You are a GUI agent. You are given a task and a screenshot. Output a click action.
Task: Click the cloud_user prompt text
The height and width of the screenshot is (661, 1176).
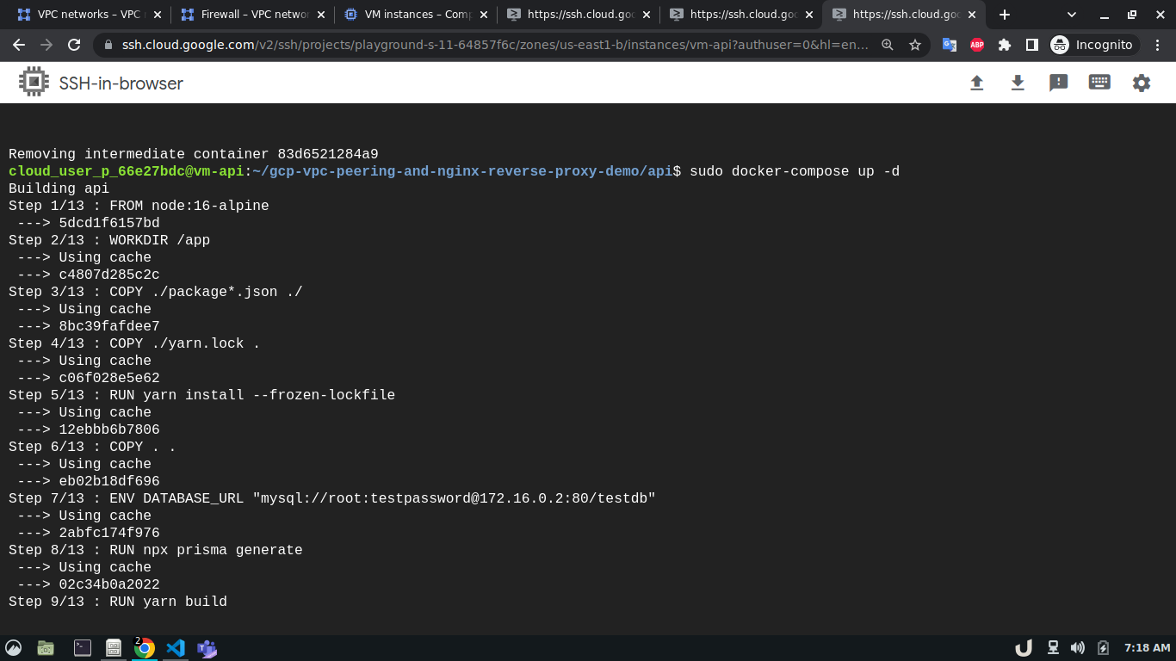[127, 171]
